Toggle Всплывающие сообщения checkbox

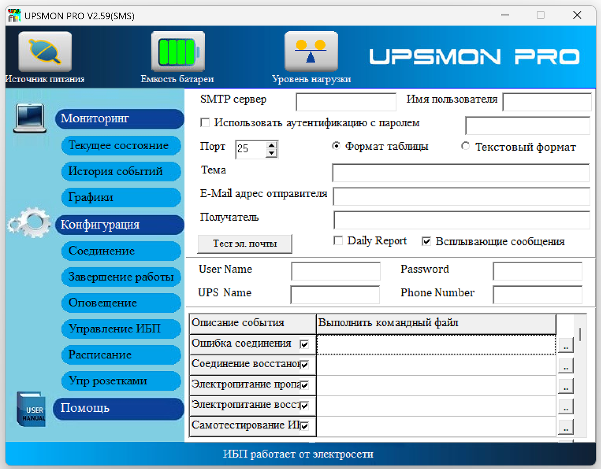pos(426,241)
